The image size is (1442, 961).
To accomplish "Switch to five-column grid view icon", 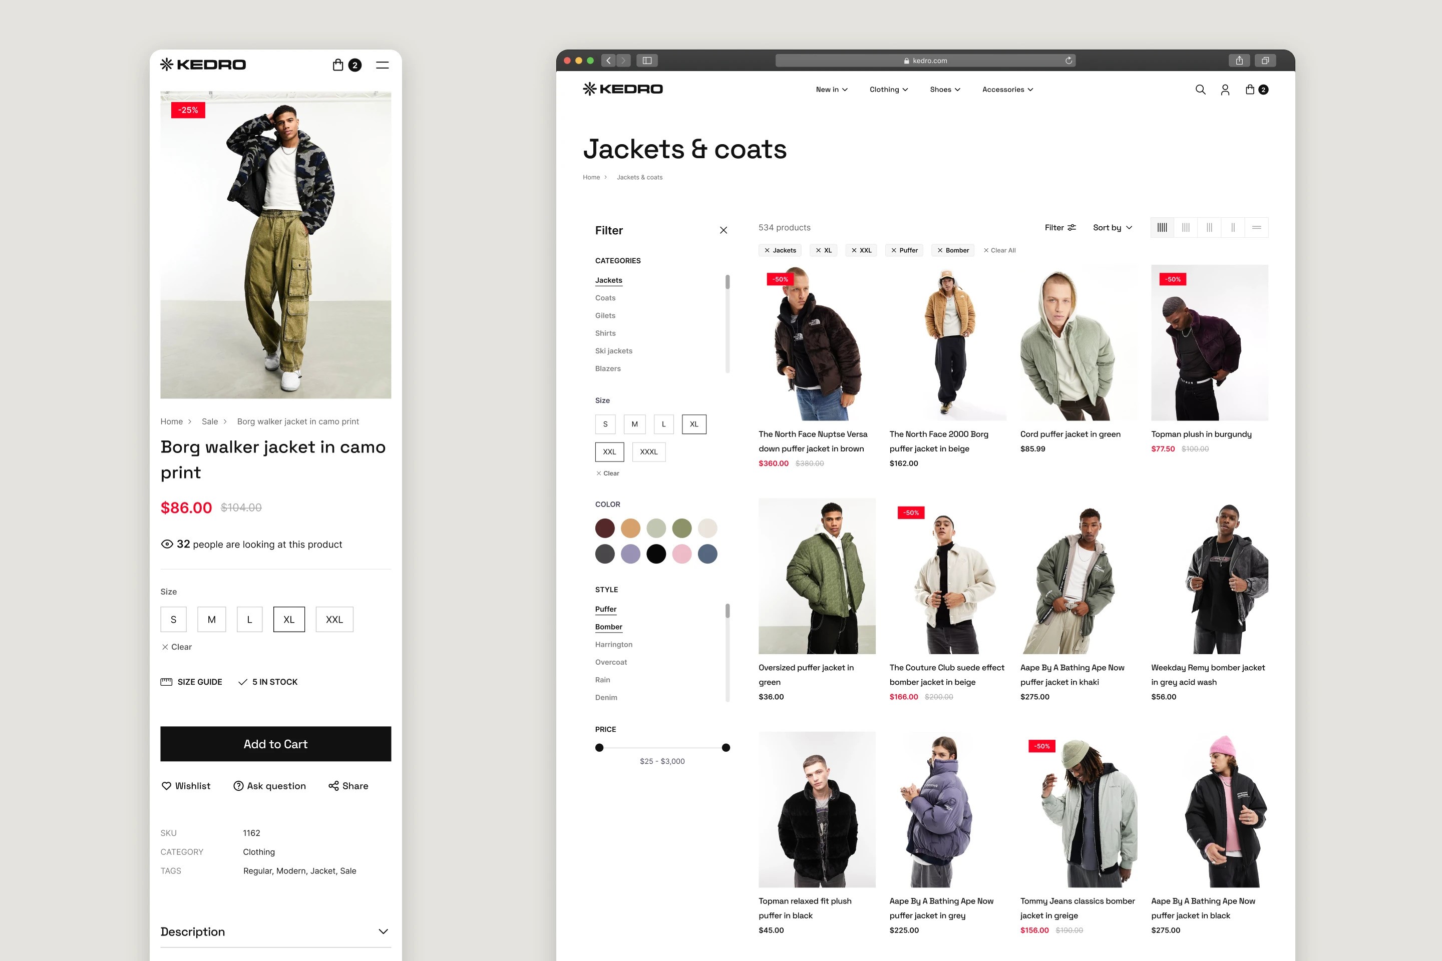I will (1162, 227).
